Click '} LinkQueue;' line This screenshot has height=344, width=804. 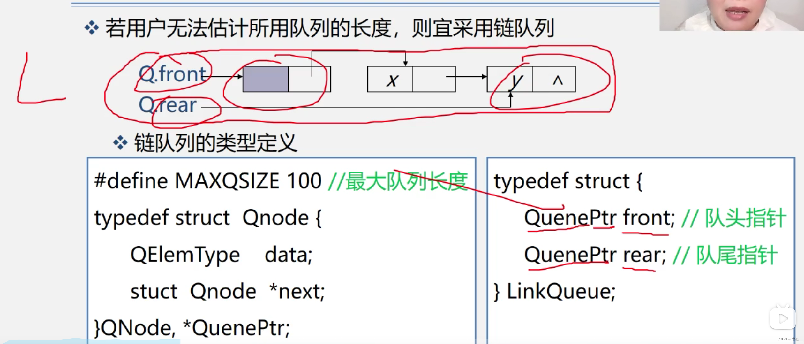pyautogui.click(x=555, y=292)
